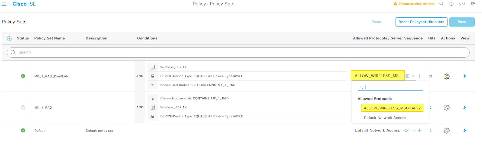Viewport: 482px width, 145px height.
Task: Open actions gear for Default policy set
Action: pos(447,131)
